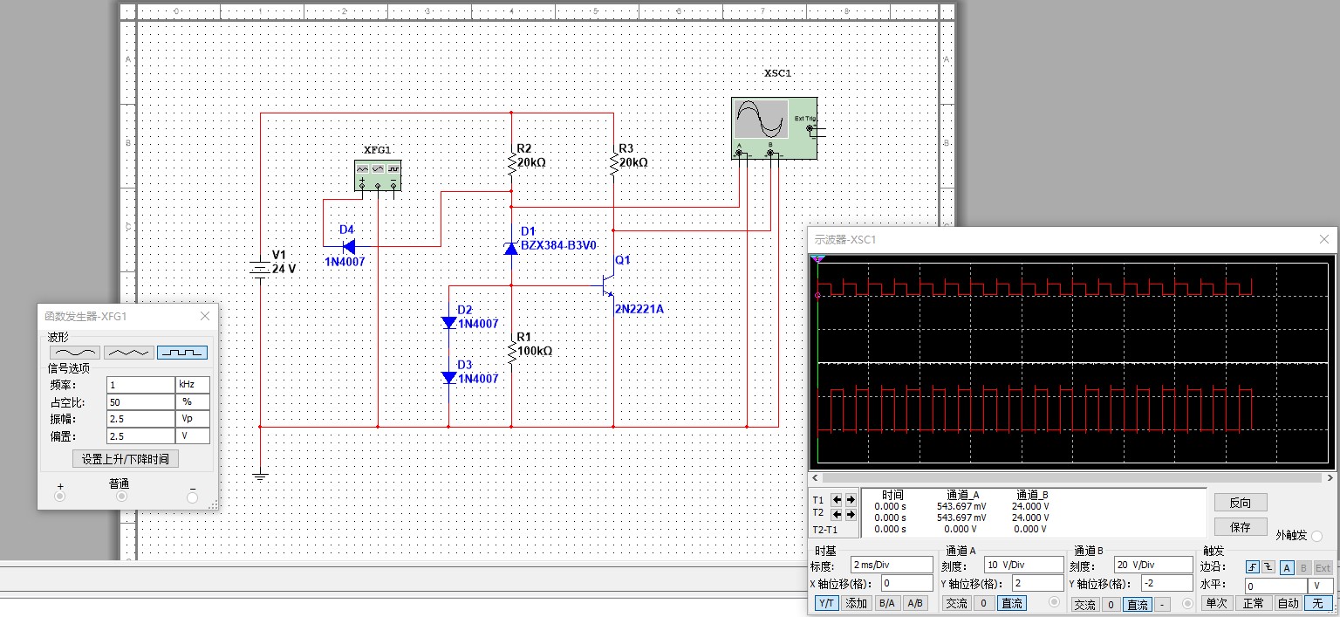The image size is (1340, 617).
Task: Select the triangle waveform button
Action: [x=128, y=353]
